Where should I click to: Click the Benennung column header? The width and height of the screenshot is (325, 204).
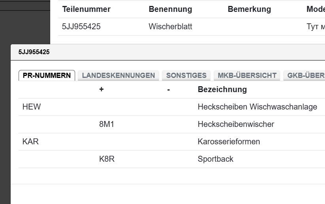(x=170, y=9)
